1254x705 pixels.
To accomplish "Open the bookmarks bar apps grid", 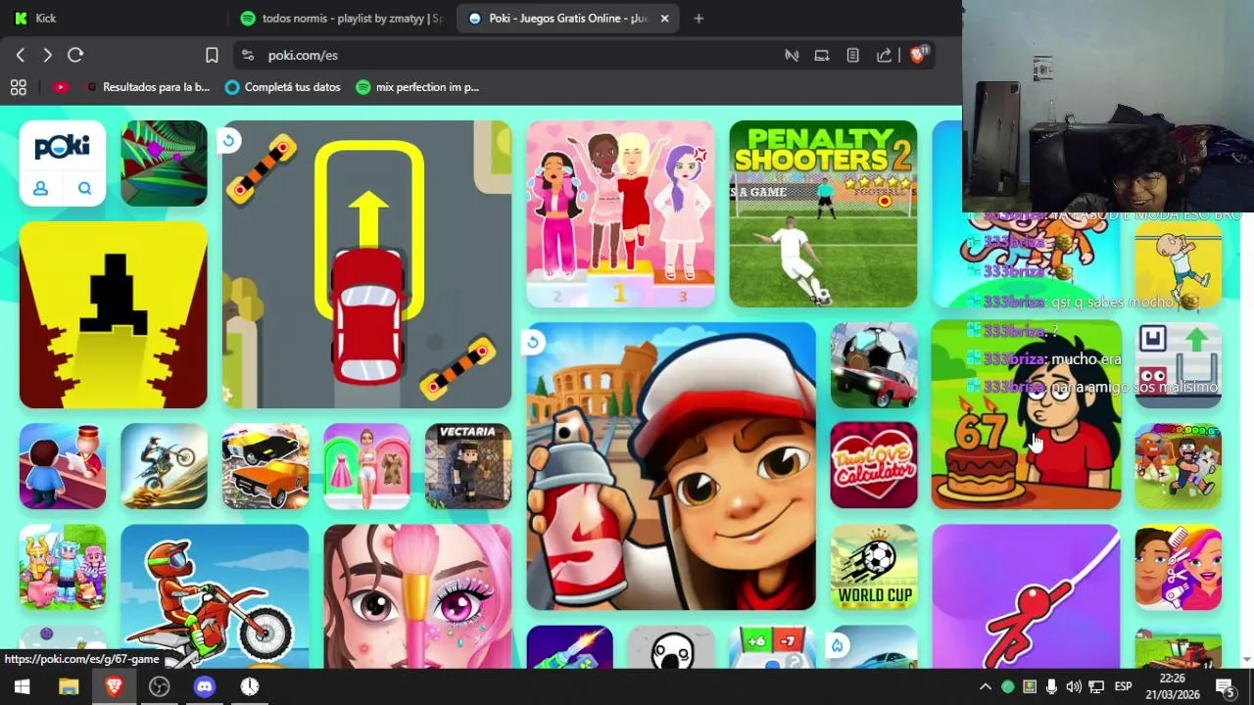I will point(18,87).
